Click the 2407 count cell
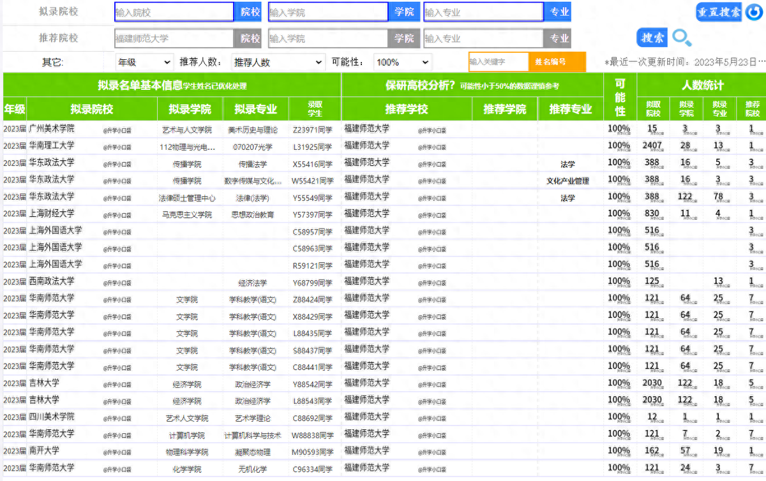 pyautogui.click(x=652, y=145)
